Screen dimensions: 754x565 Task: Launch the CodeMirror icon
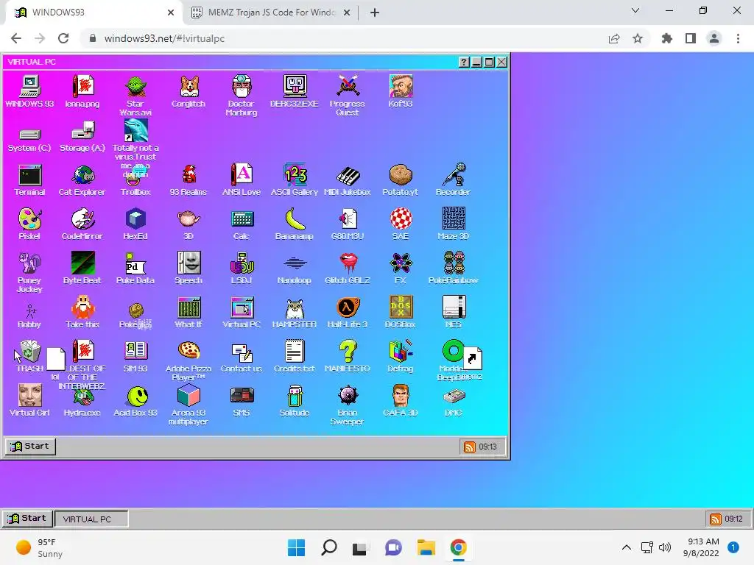tap(82, 219)
